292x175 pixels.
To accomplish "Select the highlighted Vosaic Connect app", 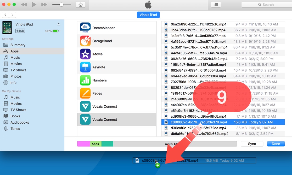I will coord(117,119).
